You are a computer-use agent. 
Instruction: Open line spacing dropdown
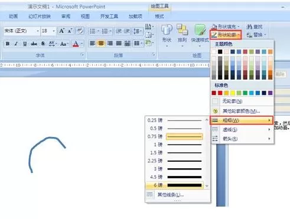[x=138, y=31]
